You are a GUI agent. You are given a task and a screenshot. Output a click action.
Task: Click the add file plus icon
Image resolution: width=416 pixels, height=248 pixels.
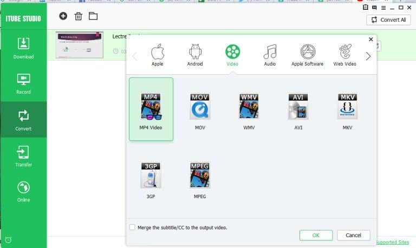click(x=63, y=16)
